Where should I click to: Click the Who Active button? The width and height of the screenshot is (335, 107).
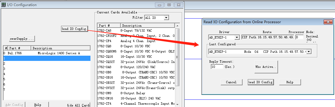pyautogui.click(x=266, y=67)
